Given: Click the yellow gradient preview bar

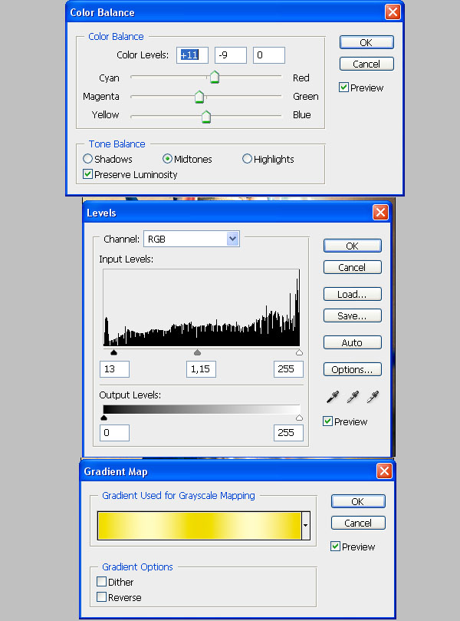Looking at the screenshot, I should point(199,526).
